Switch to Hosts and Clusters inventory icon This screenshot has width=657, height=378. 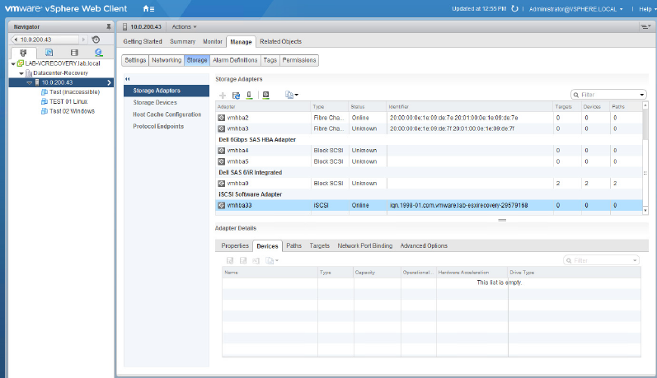tap(22, 52)
